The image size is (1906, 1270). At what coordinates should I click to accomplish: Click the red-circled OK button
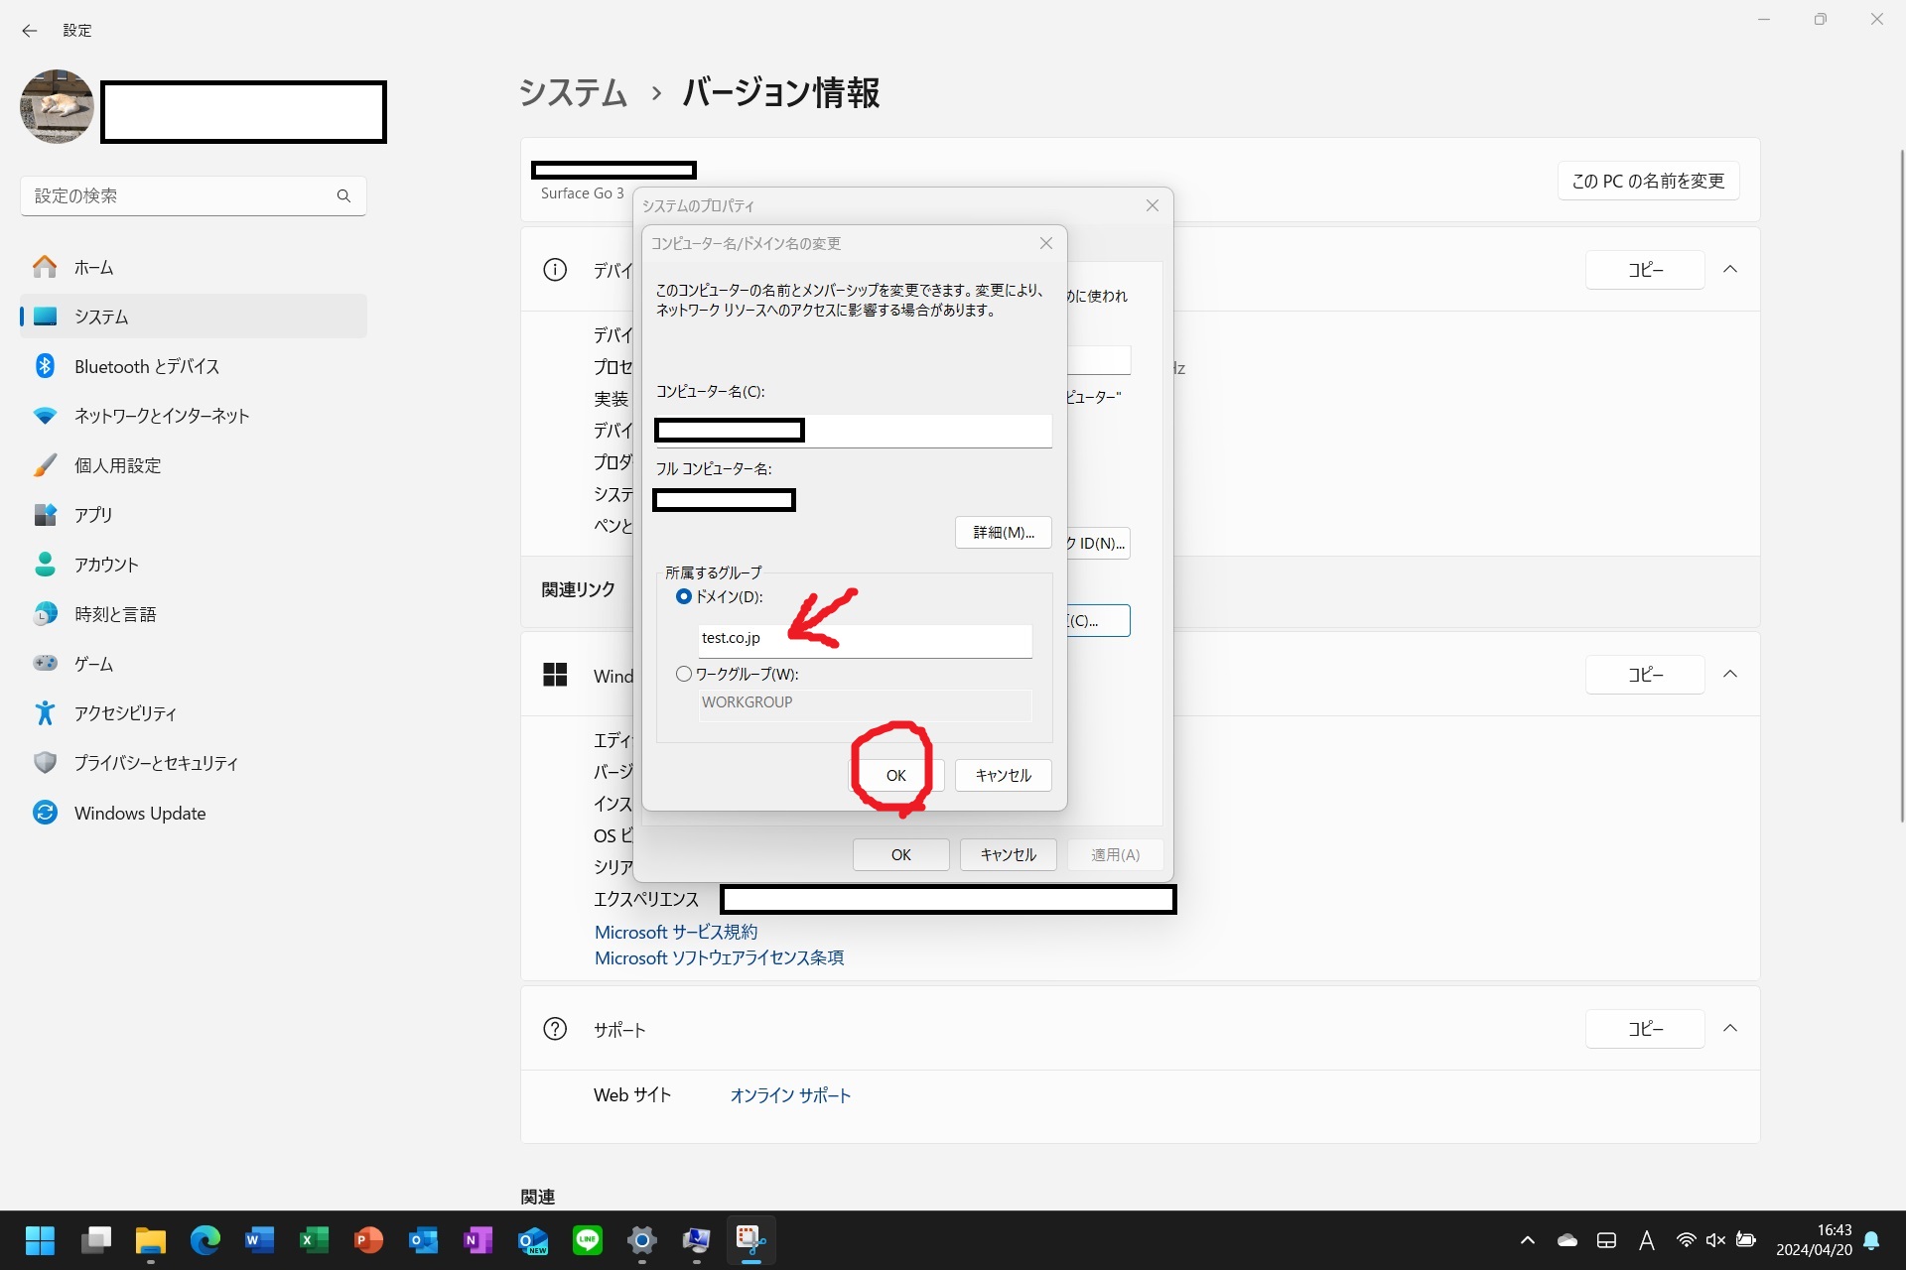(895, 775)
